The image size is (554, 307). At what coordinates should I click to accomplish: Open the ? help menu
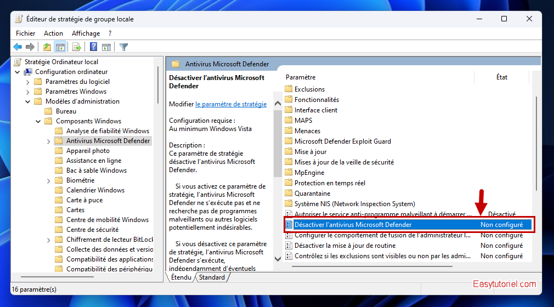pyautogui.click(x=110, y=33)
